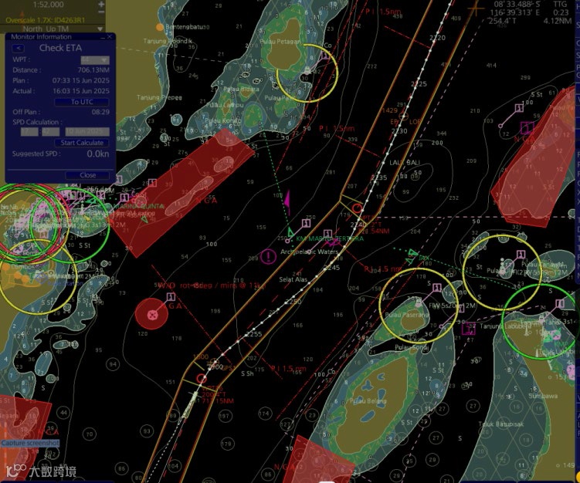Open info box beside Pulau Petagan light

pyautogui.click(x=324, y=55)
